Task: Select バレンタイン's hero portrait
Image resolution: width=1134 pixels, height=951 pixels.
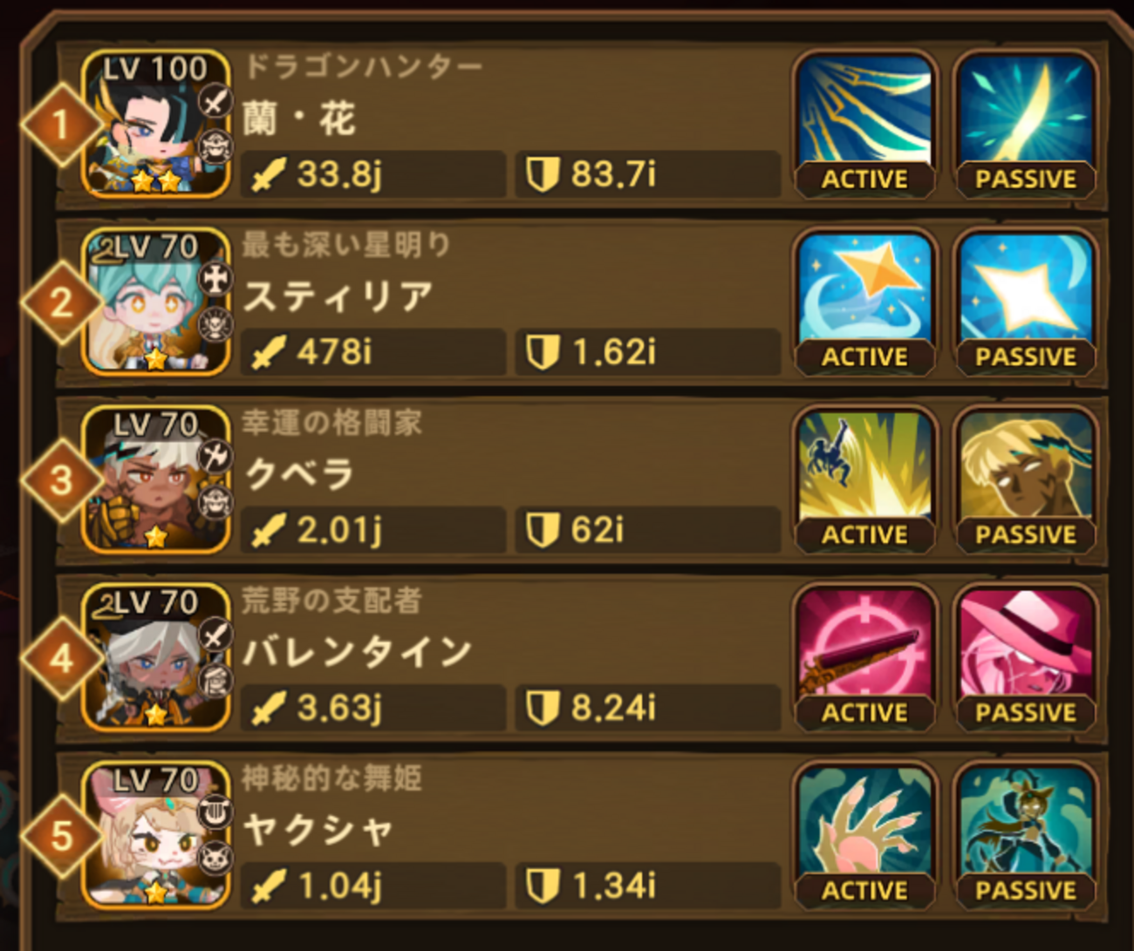Action: [x=156, y=657]
